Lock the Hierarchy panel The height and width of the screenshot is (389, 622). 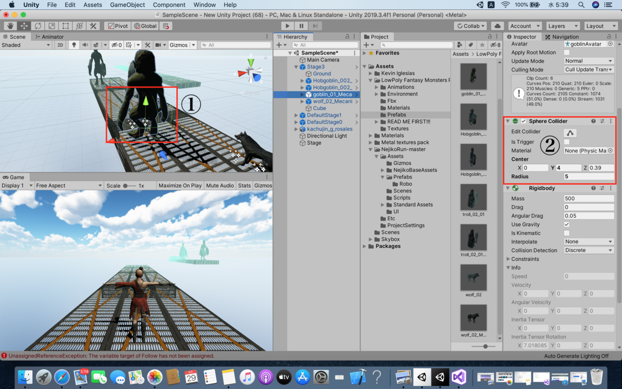click(x=347, y=37)
